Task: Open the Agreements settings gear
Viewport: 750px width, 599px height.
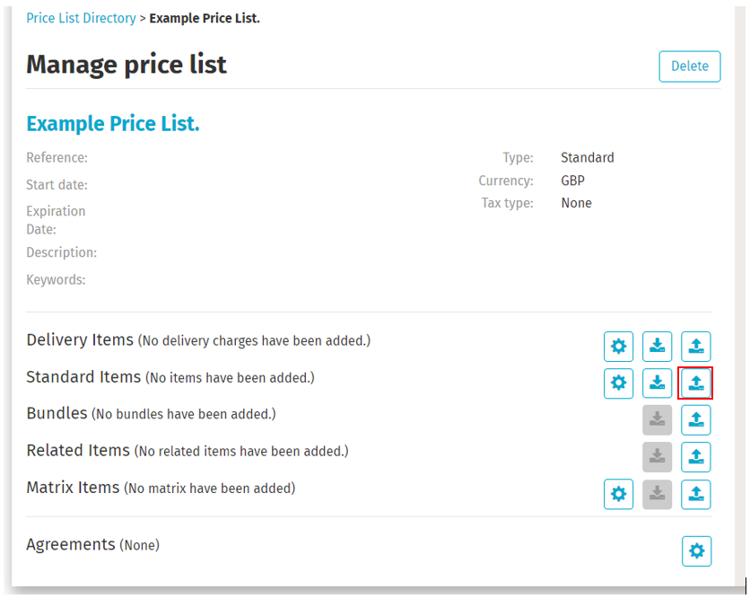Action: click(696, 551)
